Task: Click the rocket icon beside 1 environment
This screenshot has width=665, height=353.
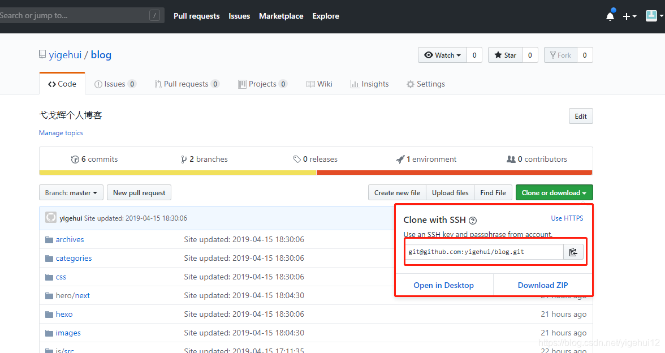Action: [400, 160]
